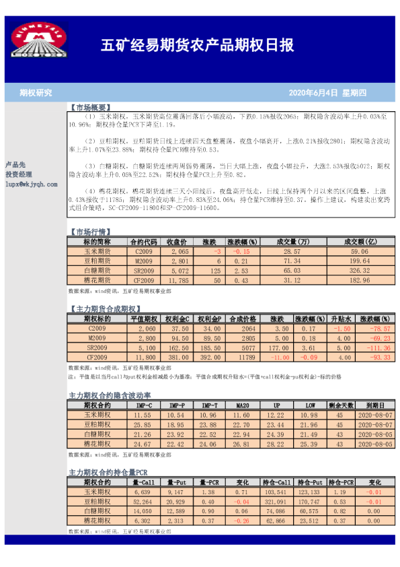This screenshot has width=400, height=567.
Task: Click the closing price cell 5,072
Action: (177, 271)
